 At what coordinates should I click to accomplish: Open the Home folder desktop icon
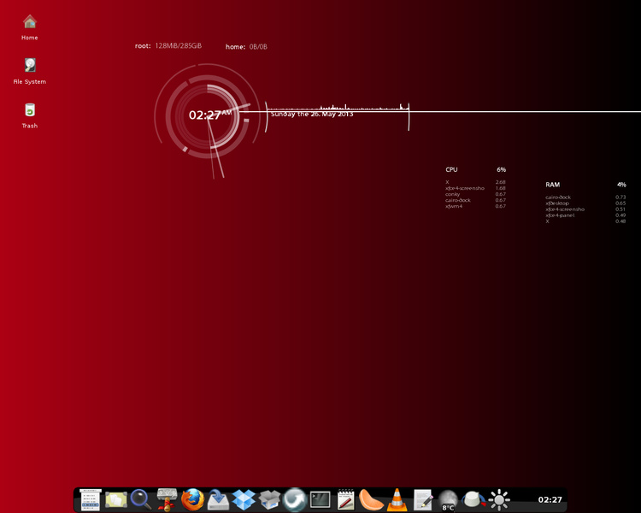click(x=30, y=23)
